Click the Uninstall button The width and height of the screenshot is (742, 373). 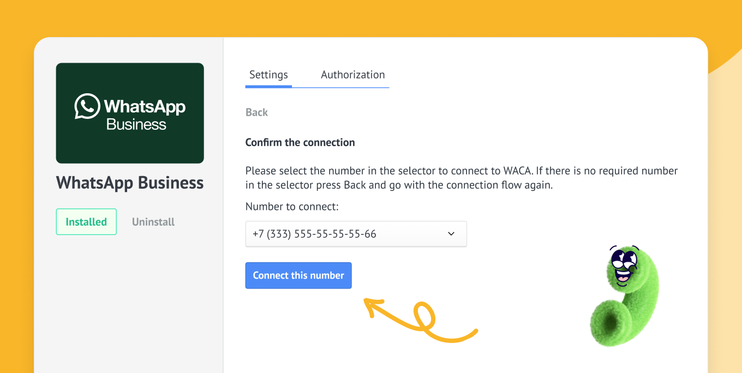(153, 222)
